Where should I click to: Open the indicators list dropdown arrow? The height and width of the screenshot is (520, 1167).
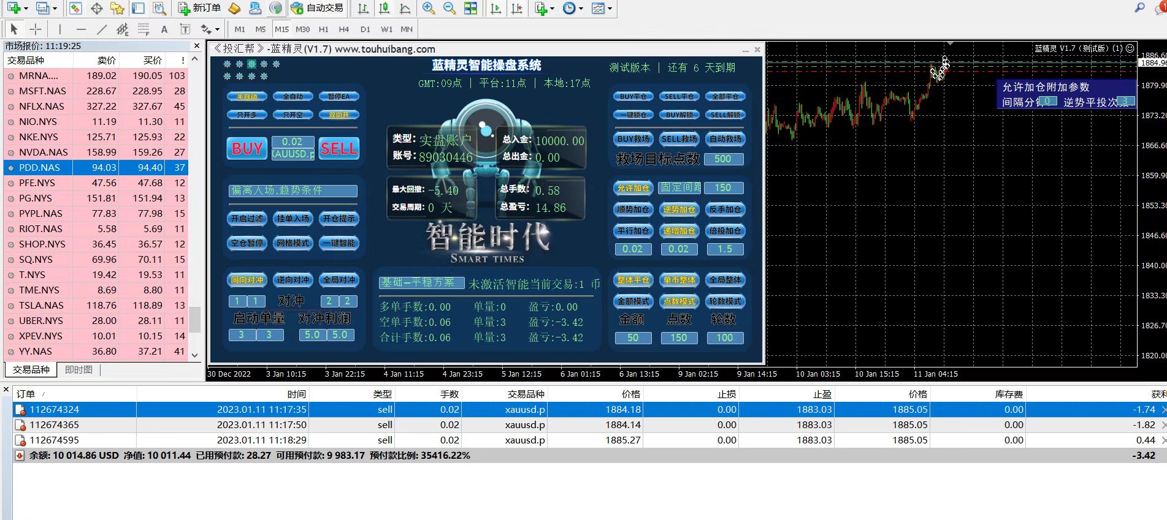point(552,9)
